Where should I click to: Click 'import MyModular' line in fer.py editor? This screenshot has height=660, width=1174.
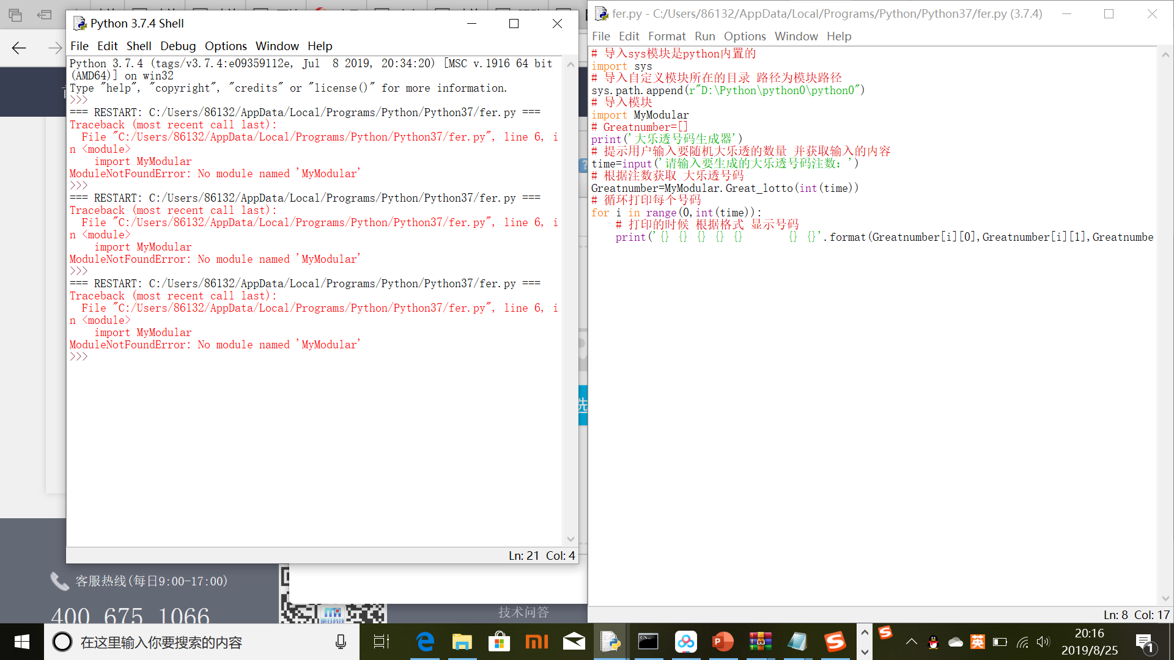640,115
